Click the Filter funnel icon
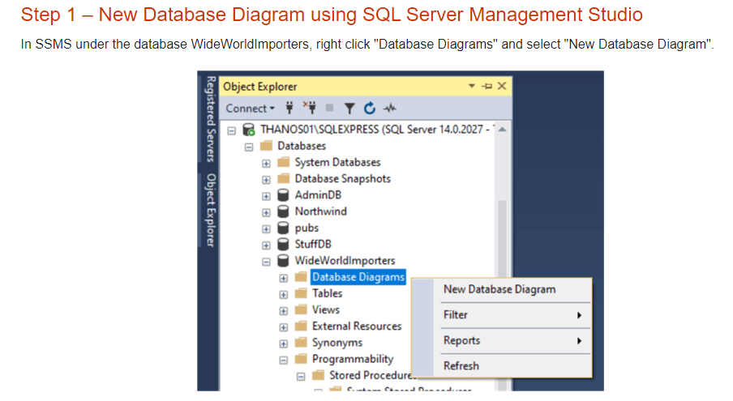This screenshot has height=401, width=733. pyautogui.click(x=349, y=109)
